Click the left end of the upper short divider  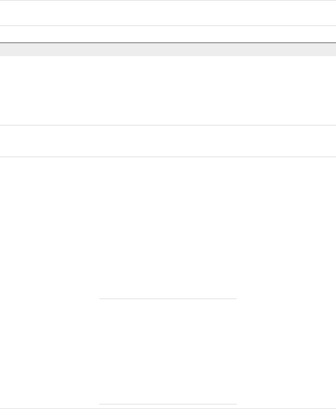pyautogui.click(x=101, y=299)
